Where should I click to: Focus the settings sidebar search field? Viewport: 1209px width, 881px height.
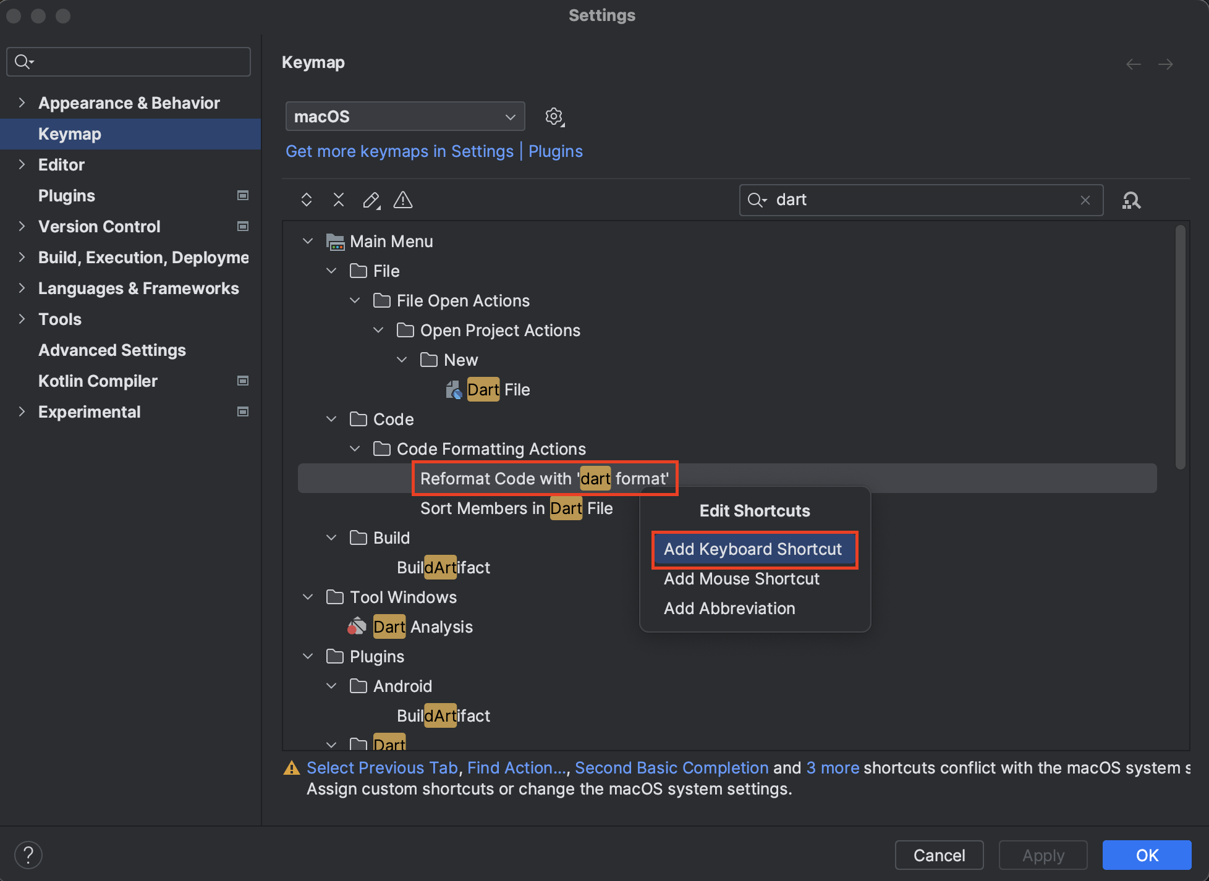(129, 62)
